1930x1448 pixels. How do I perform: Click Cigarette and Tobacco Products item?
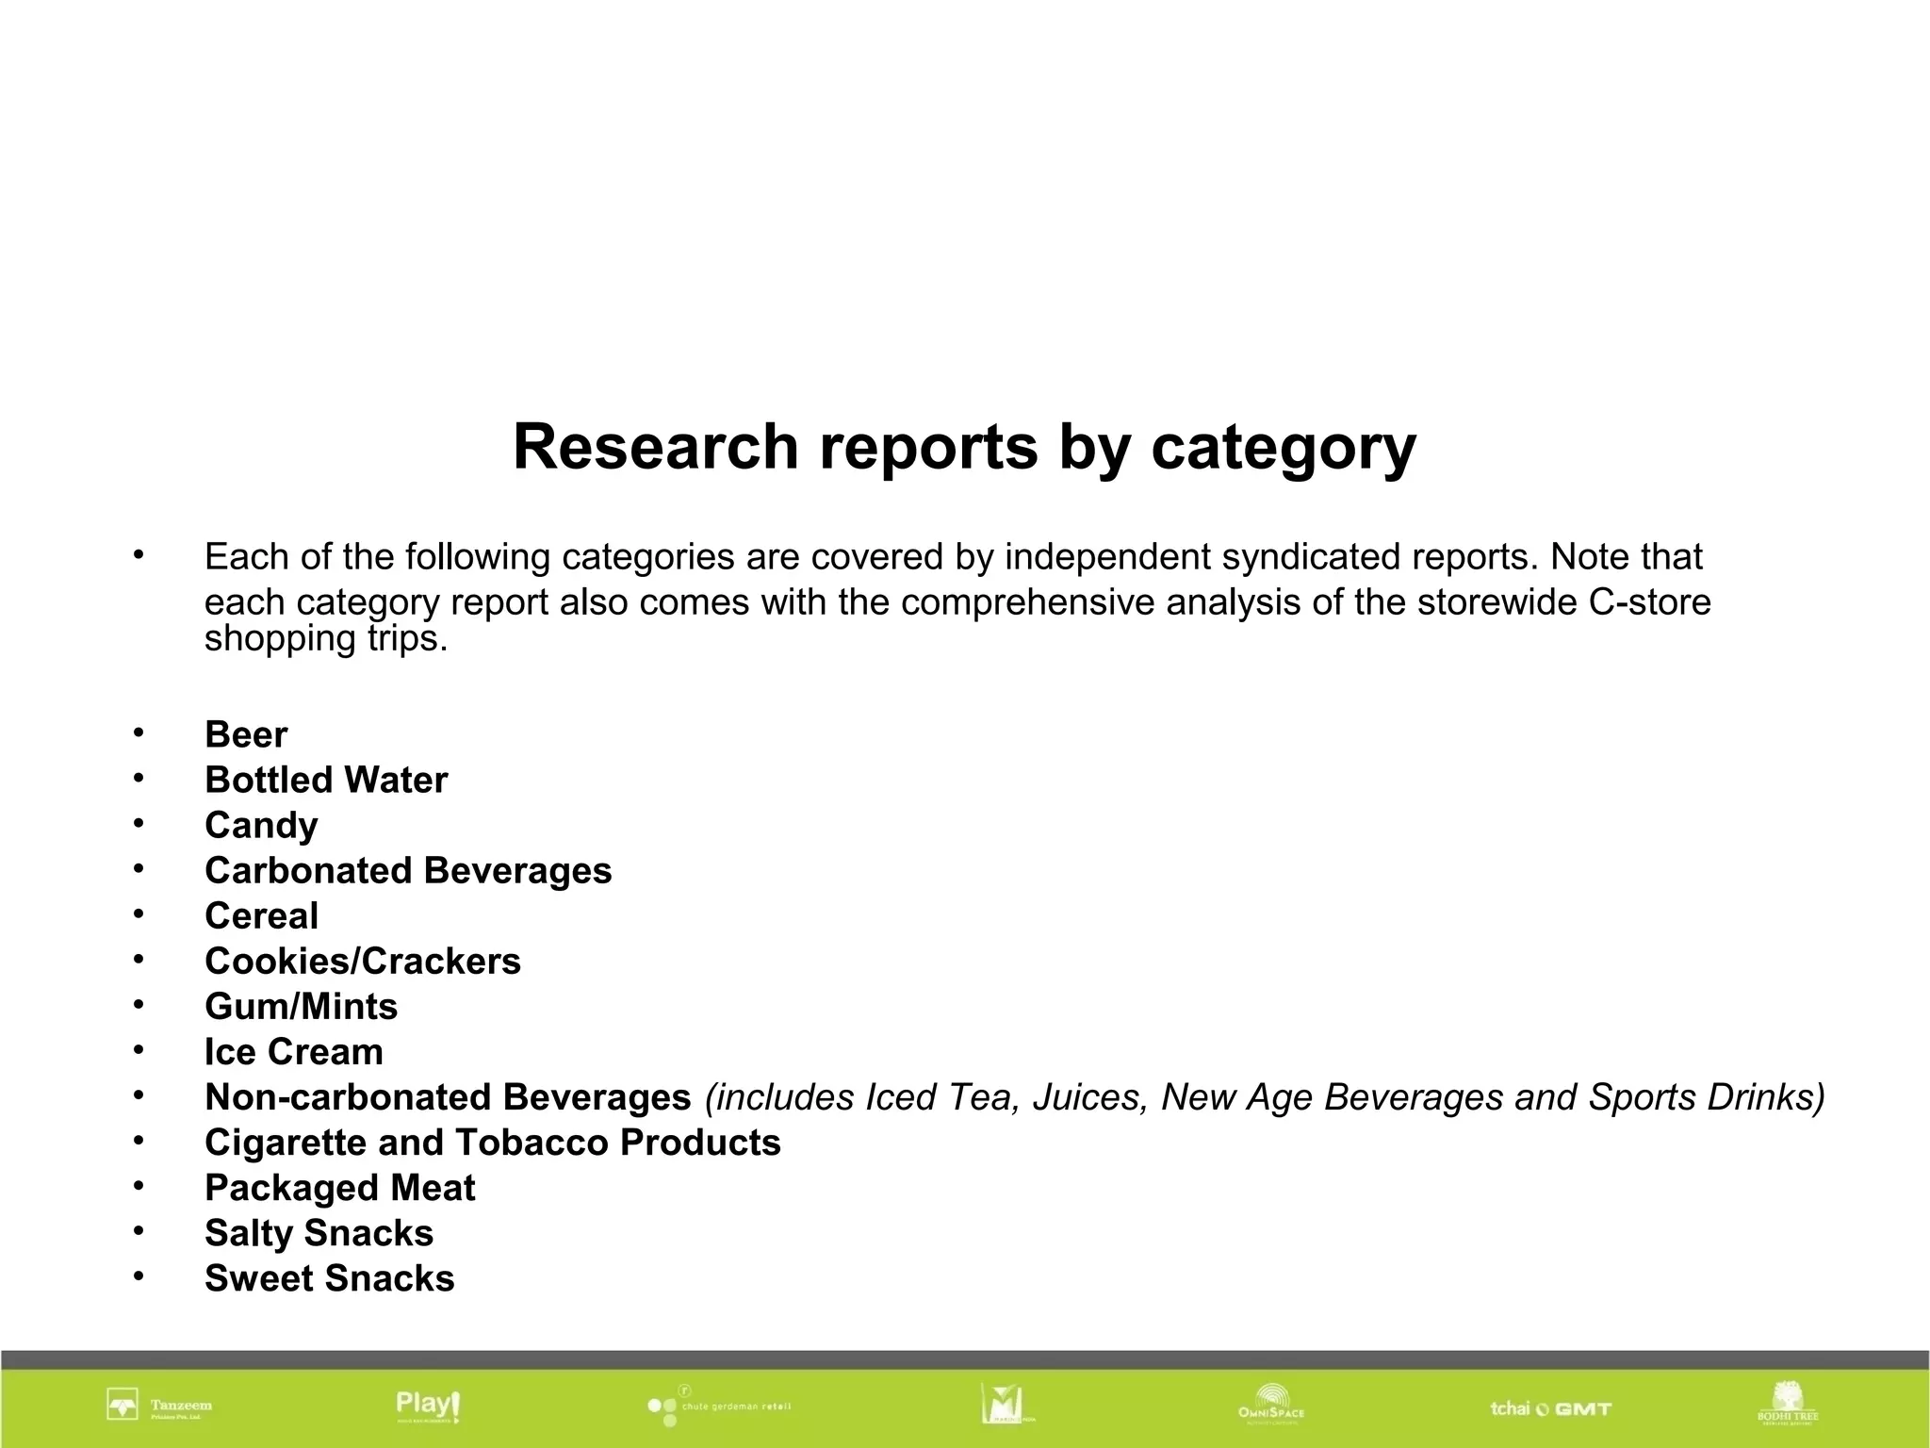[x=492, y=1142]
